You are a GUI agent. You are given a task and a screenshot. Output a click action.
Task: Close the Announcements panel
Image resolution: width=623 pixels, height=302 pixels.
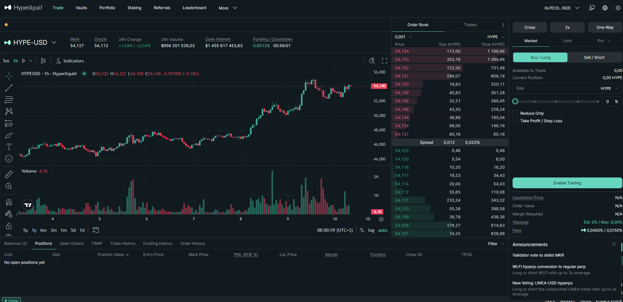pyautogui.click(x=614, y=244)
